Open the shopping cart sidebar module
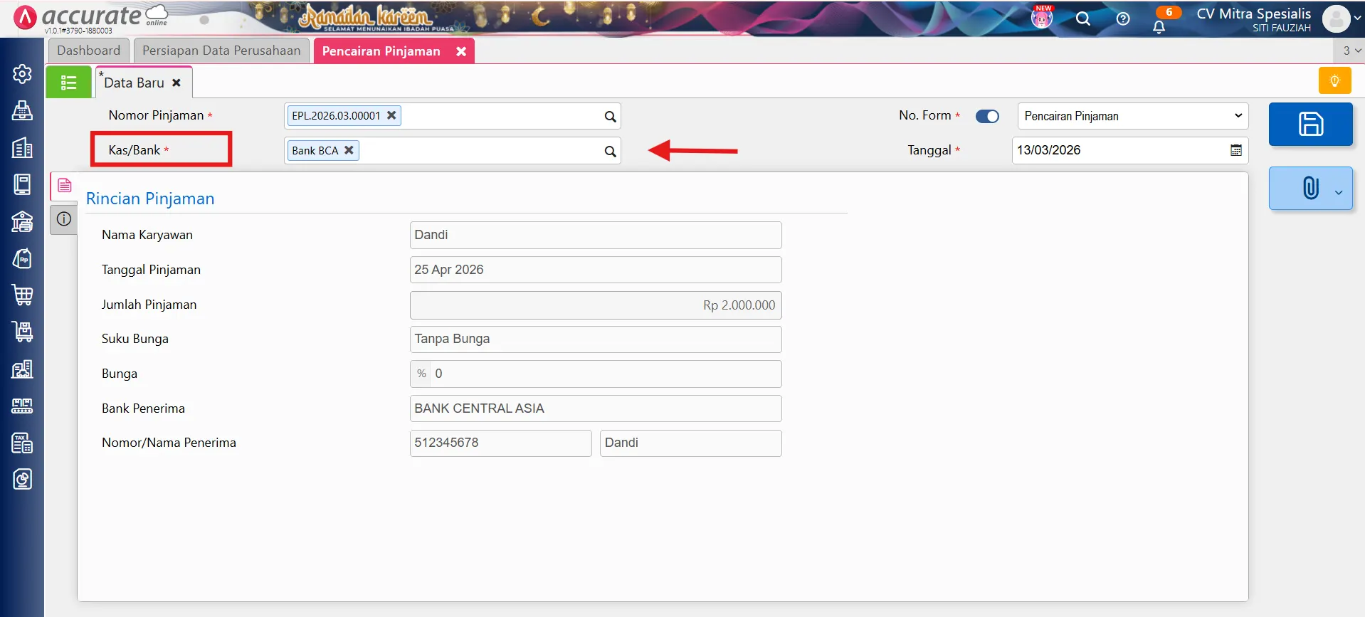Screen dimensions: 1365x617 [x=22, y=295]
